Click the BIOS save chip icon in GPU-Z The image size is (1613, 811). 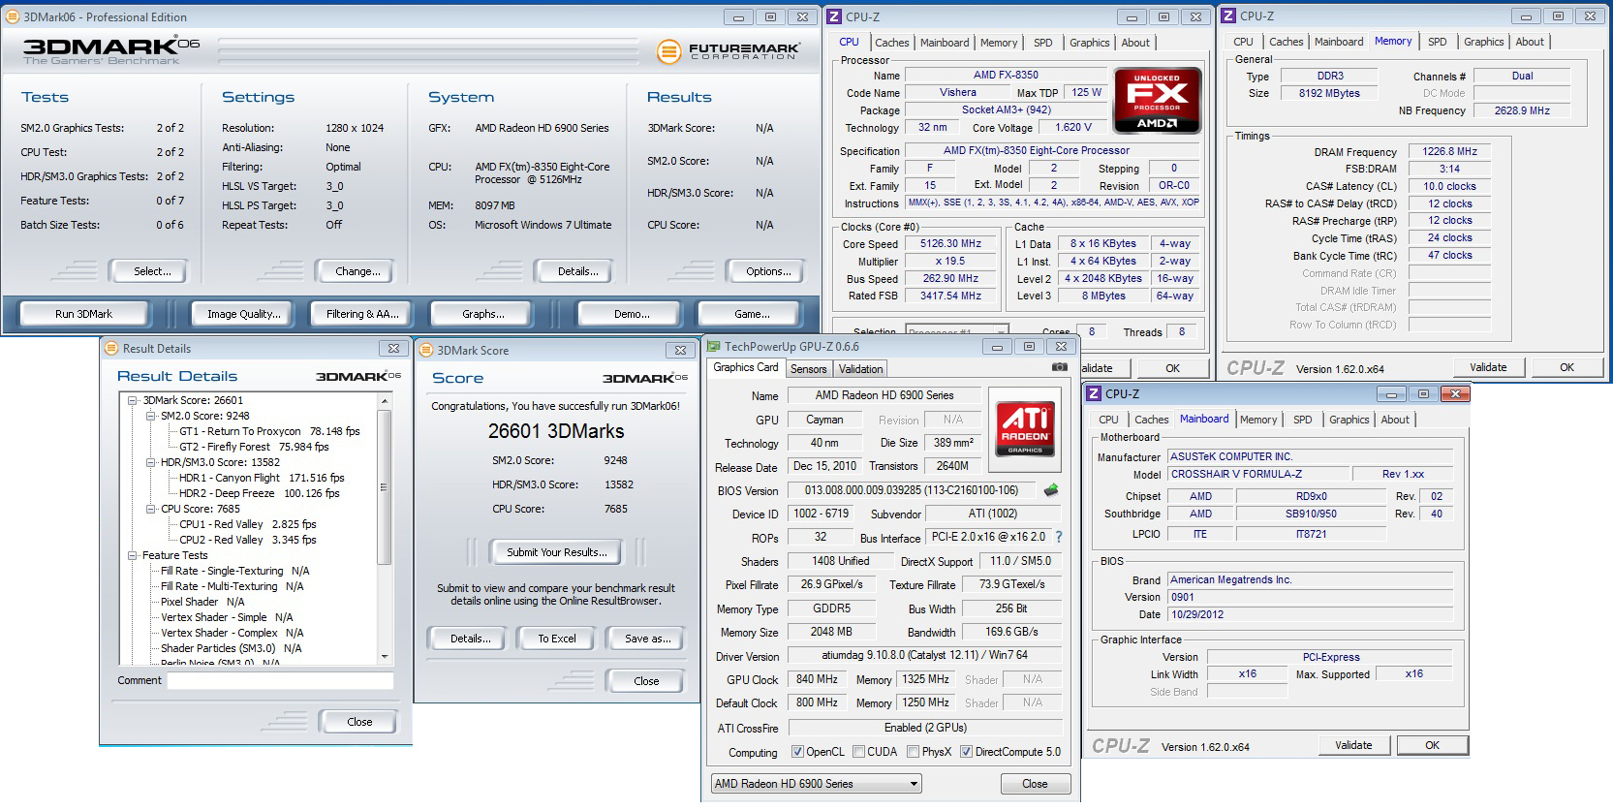[x=1051, y=490]
